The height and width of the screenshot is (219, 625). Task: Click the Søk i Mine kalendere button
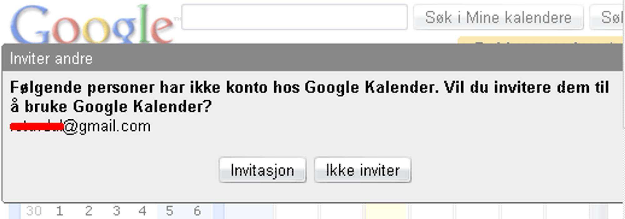498,17
